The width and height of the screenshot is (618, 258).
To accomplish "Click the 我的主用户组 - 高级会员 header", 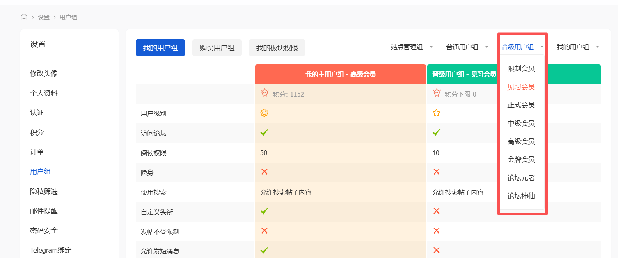I will tap(341, 74).
